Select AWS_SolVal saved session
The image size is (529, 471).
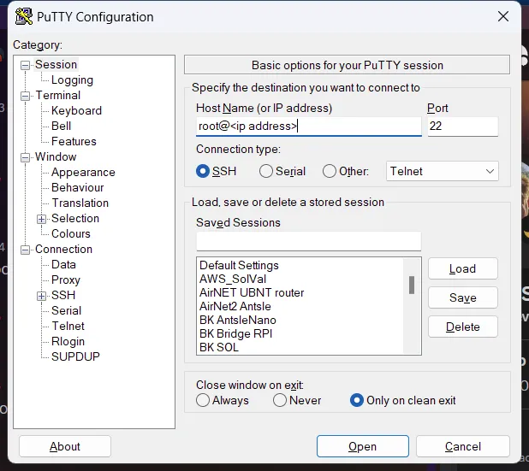click(x=233, y=279)
